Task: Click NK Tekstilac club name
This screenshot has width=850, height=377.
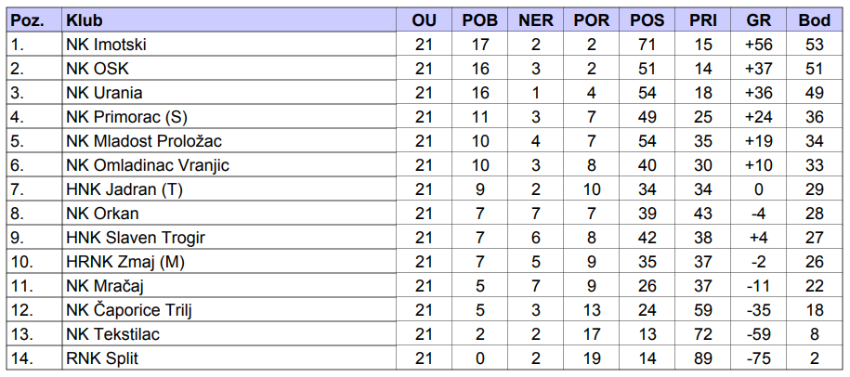Action: 112,333
